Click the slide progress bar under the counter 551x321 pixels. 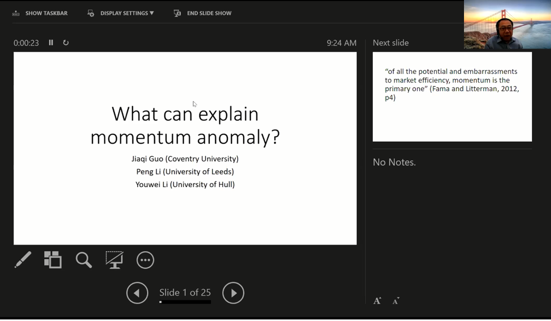(x=185, y=302)
